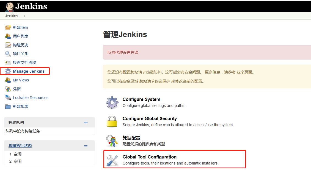Open 构建历史 from the sidebar
Viewport: 311px width, 170px height.
[x=20, y=45]
